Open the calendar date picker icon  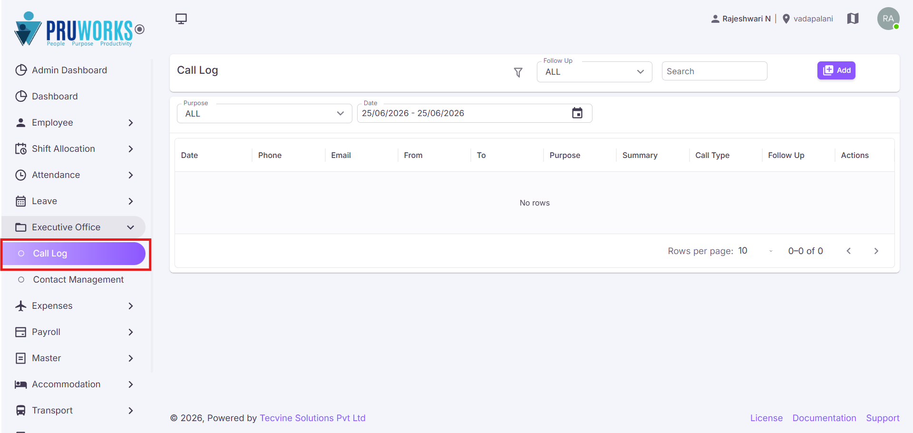(x=577, y=113)
